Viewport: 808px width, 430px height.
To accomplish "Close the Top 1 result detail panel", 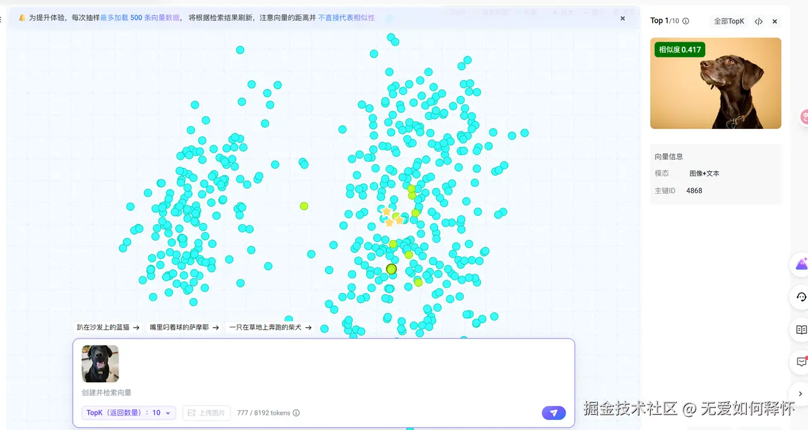I will point(775,21).
